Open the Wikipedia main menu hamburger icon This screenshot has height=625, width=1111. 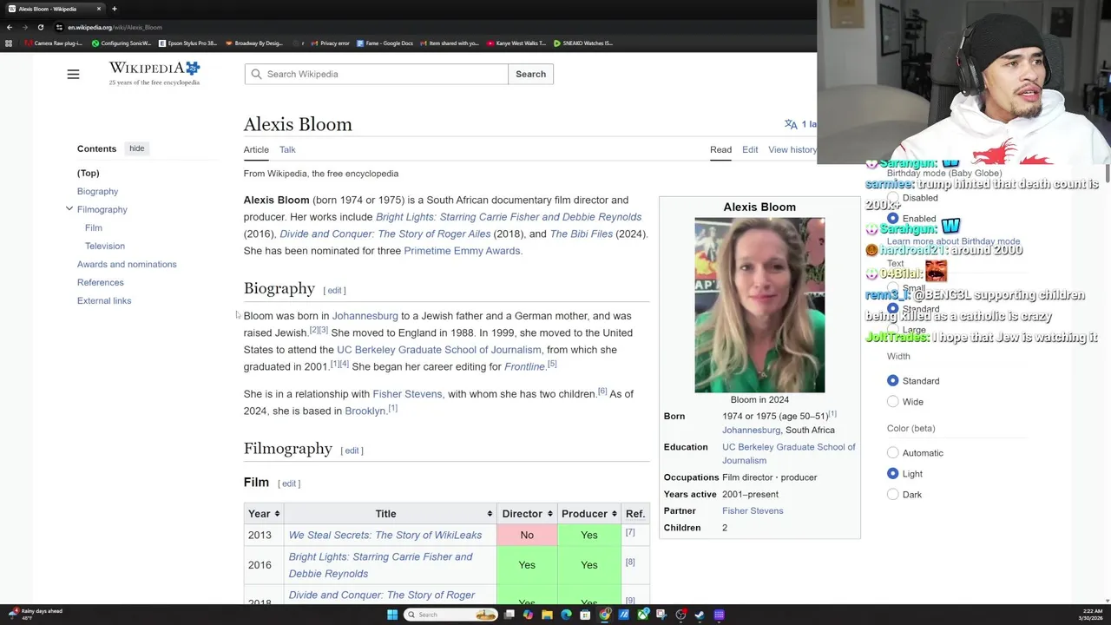73,75
